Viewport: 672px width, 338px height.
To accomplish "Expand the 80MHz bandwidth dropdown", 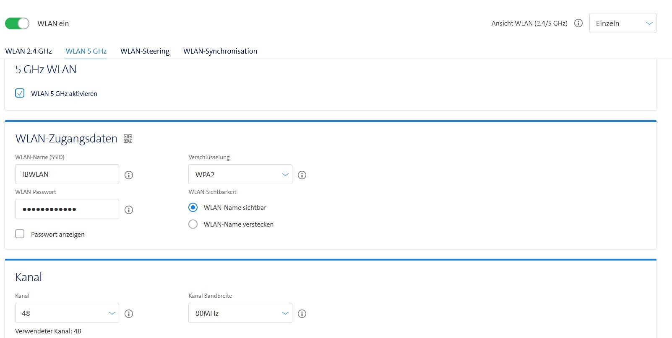I will [240, 313].
